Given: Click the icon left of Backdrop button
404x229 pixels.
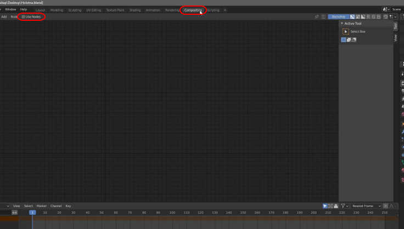Looking at the screenshot, I should click(323, 16).
